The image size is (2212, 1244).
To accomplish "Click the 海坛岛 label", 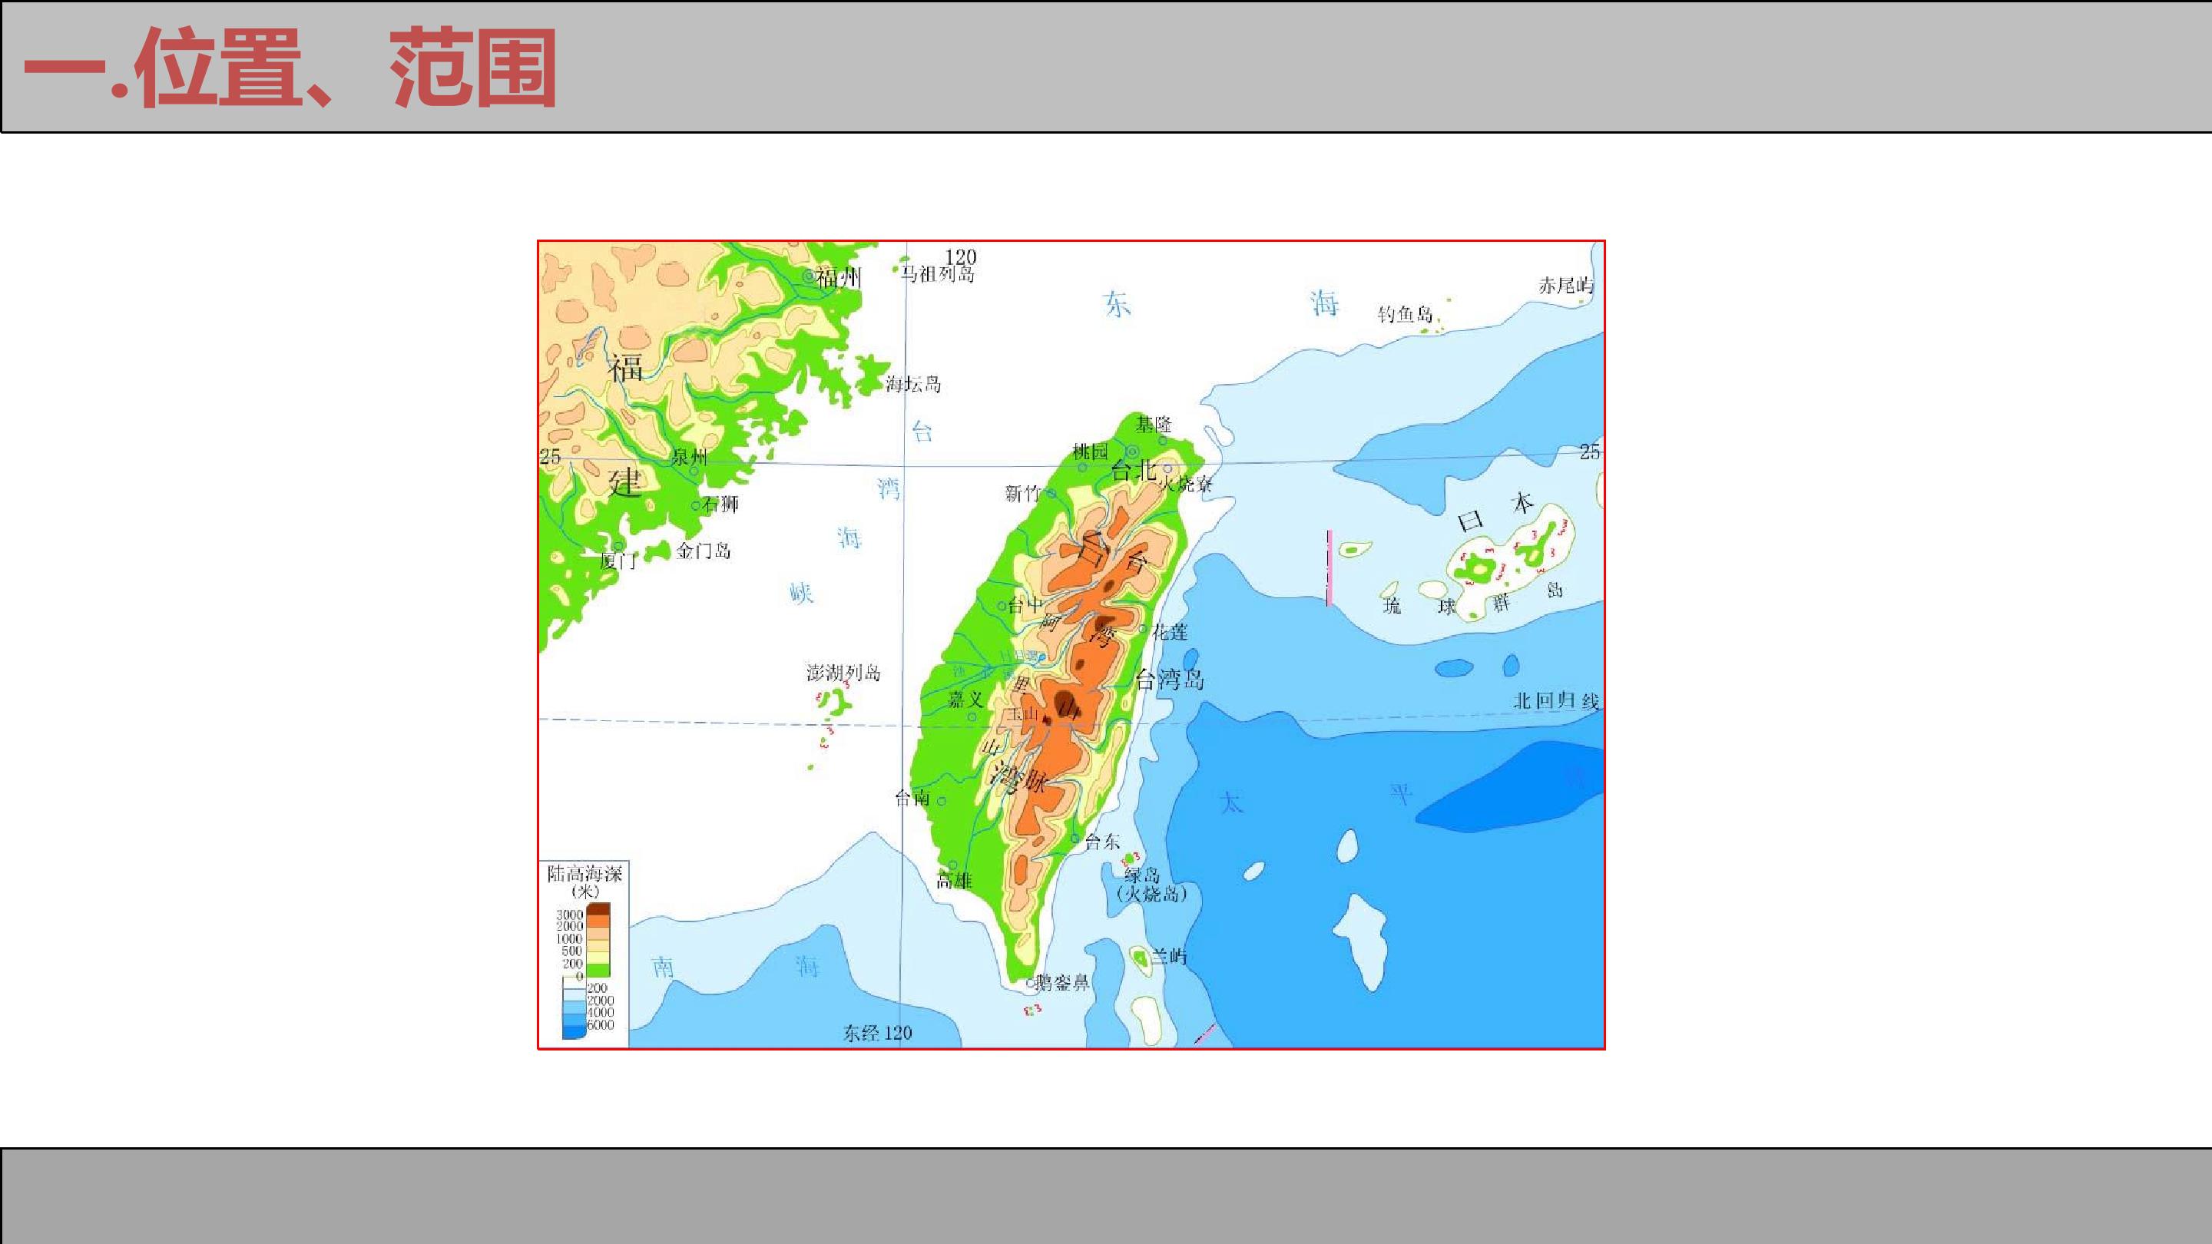I will pos(914,384).
